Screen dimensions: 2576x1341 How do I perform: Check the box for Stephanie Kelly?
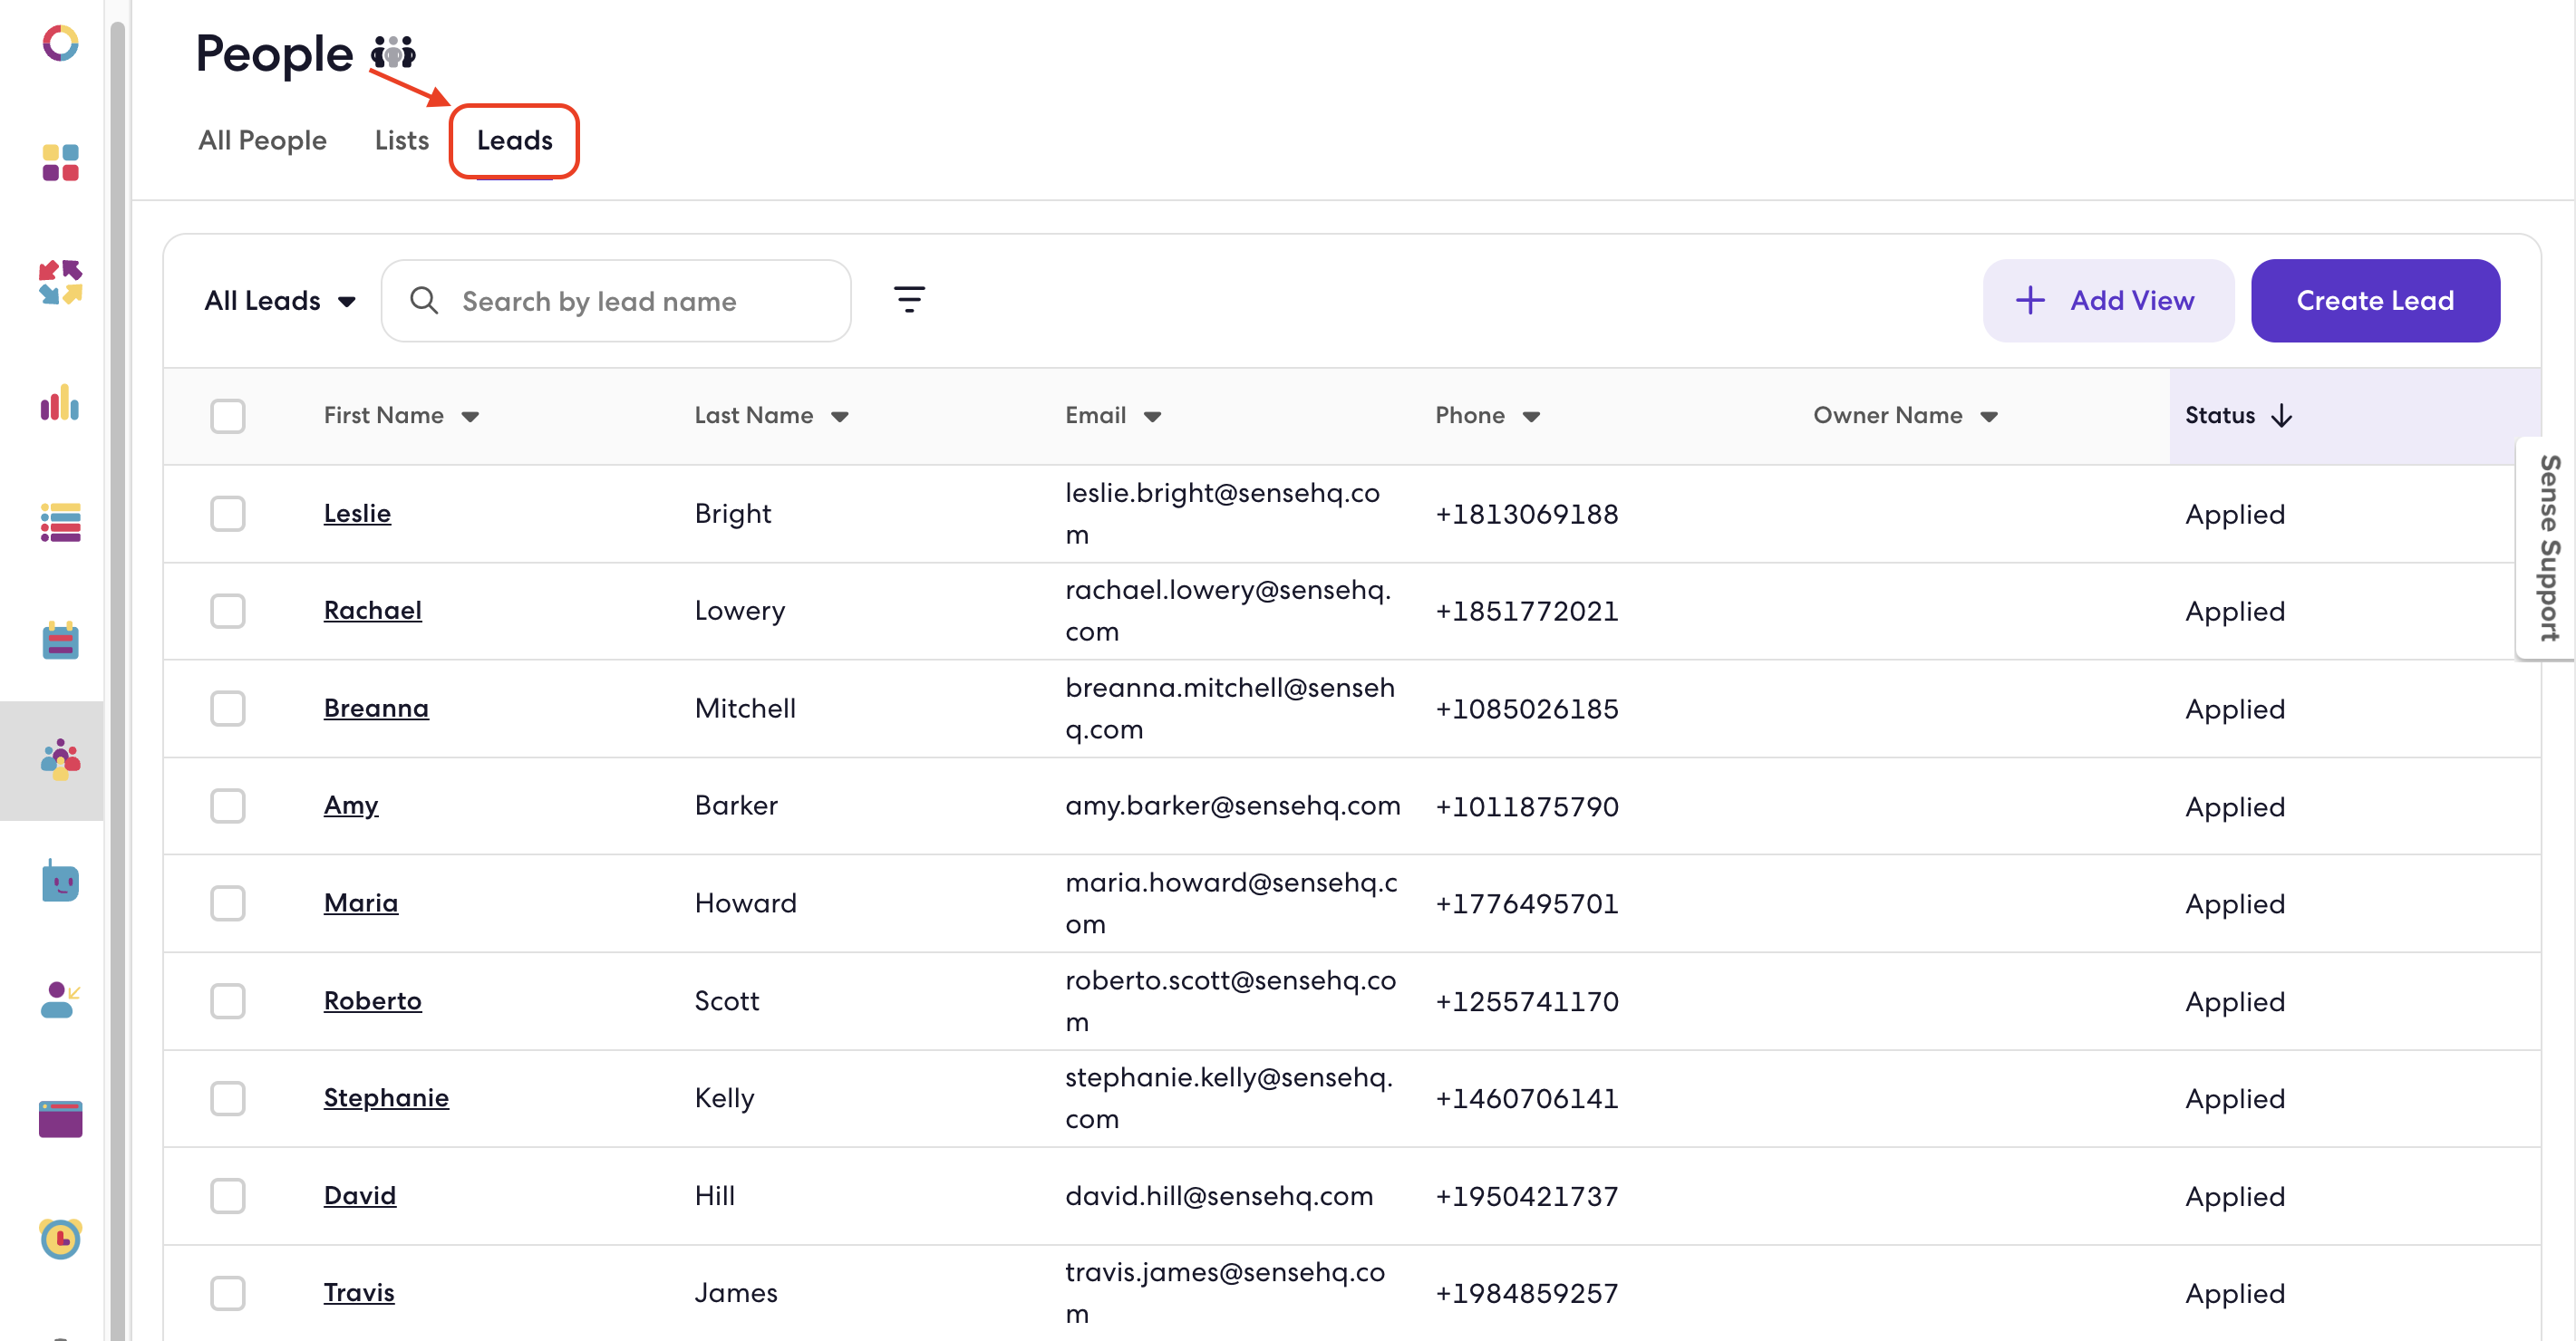tap(228, 1098)
